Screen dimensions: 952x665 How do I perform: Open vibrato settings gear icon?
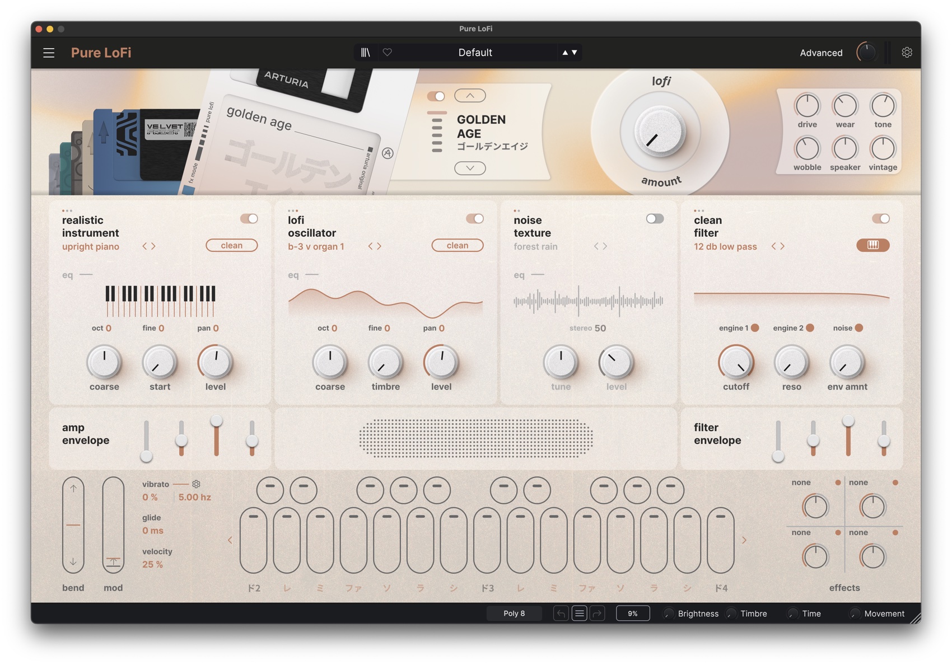tap(196, 484)
